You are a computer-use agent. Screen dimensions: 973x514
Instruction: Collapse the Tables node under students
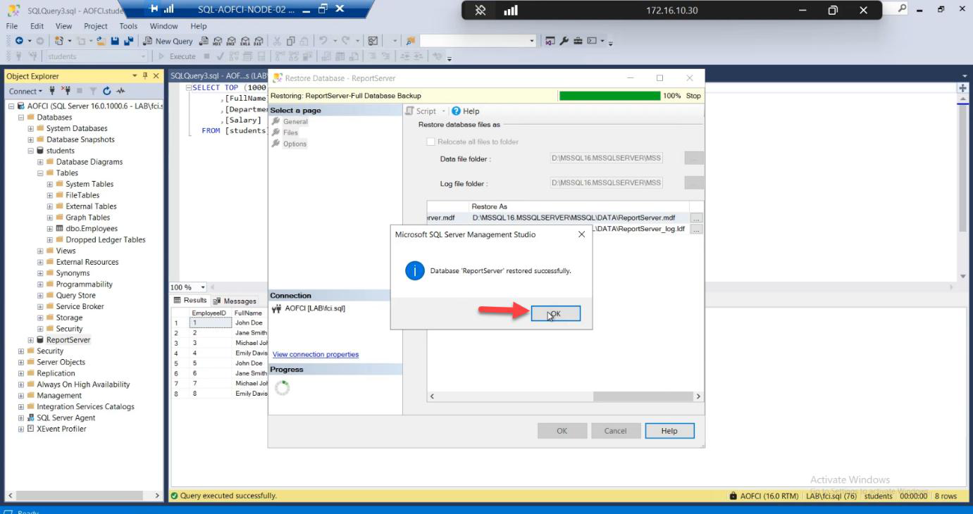tap(41, 173)
